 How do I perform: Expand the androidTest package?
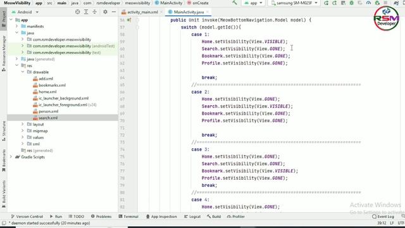pyautogui.click(x=23, y=46)
